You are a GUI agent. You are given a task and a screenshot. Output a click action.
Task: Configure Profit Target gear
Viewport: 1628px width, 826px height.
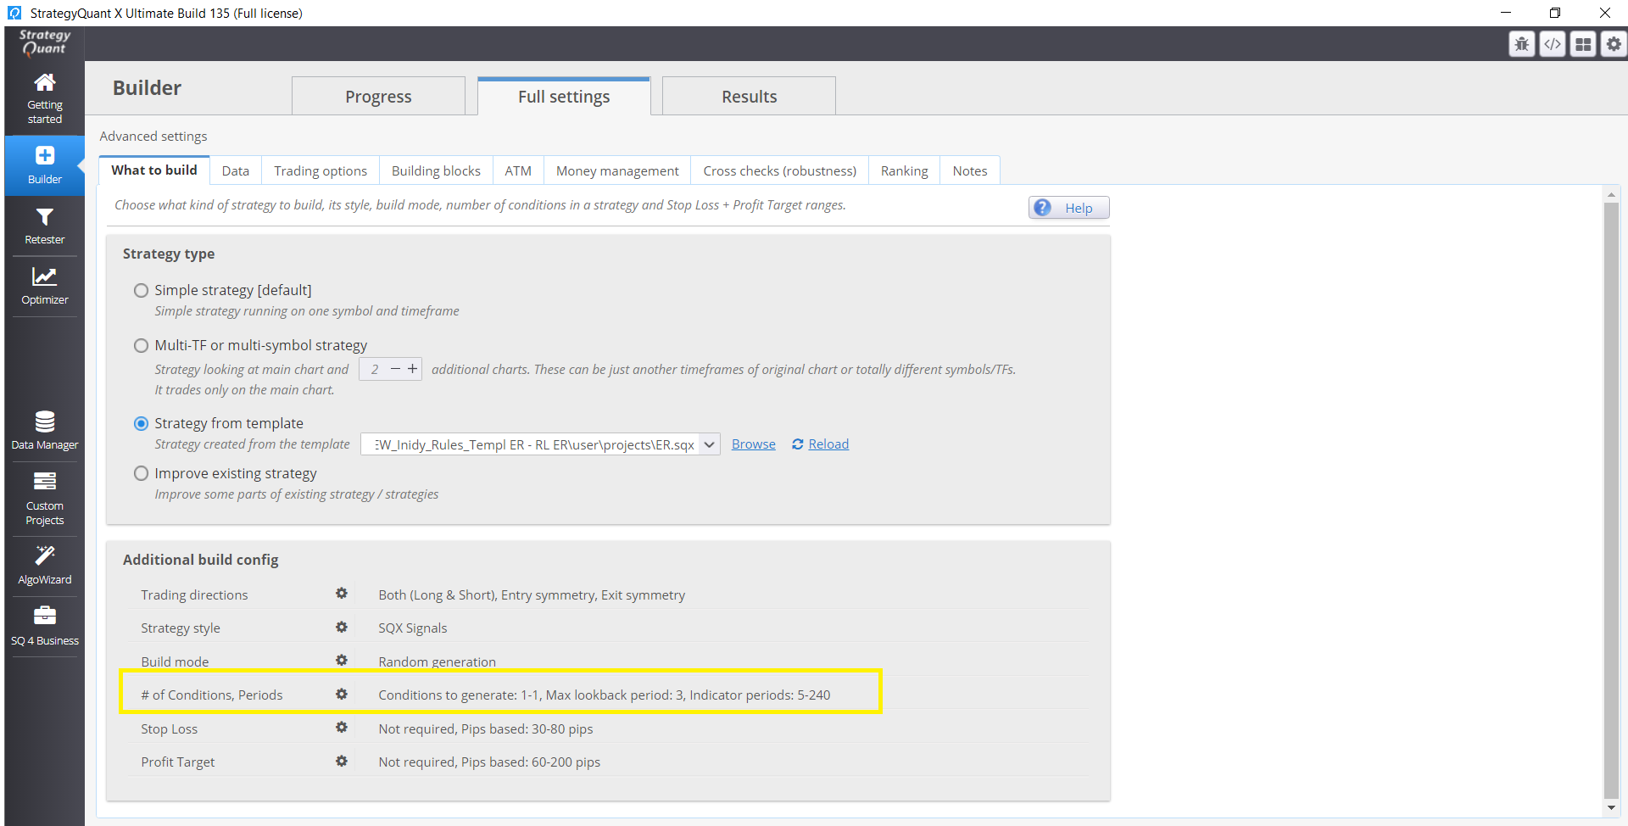click(x=341, y=761)
